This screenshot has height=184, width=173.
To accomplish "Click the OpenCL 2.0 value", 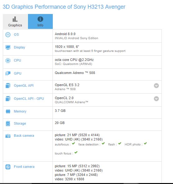I will coord(64,98).
